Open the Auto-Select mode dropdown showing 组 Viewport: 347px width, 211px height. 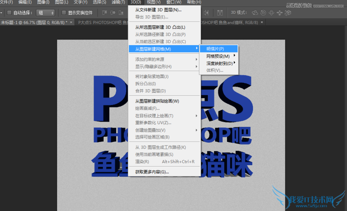45,13
